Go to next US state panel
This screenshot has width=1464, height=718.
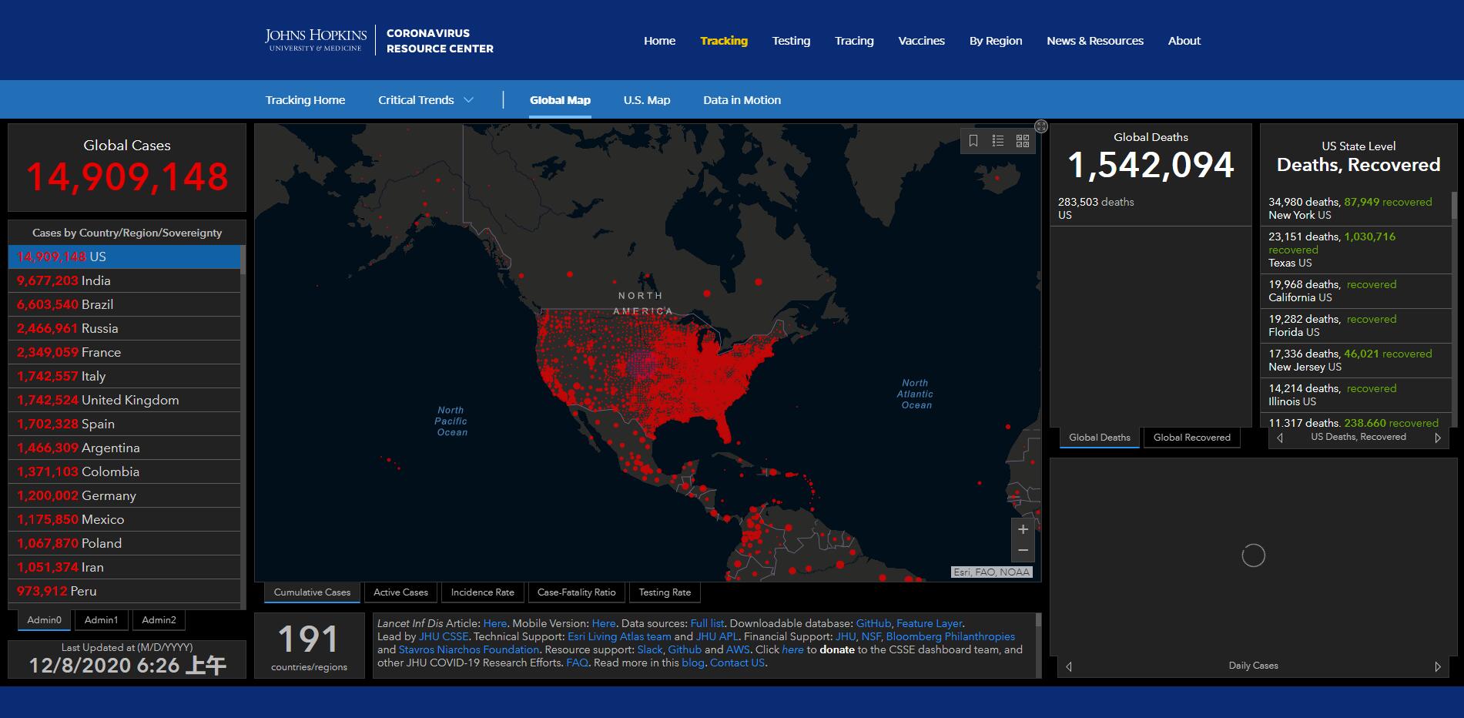click(x=1437, y=438)
